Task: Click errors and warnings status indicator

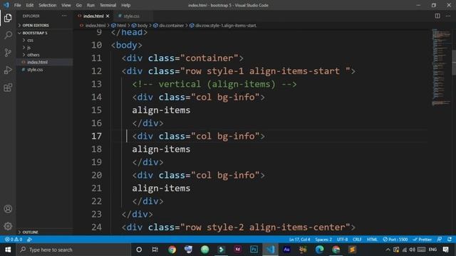Action: pos(14,240)
